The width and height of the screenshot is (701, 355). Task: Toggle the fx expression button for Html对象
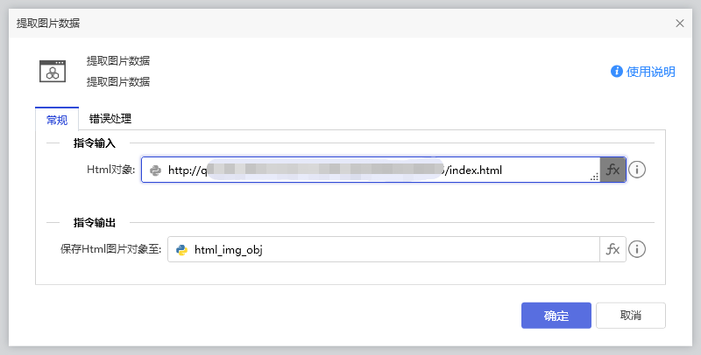(x=613, y=170)
